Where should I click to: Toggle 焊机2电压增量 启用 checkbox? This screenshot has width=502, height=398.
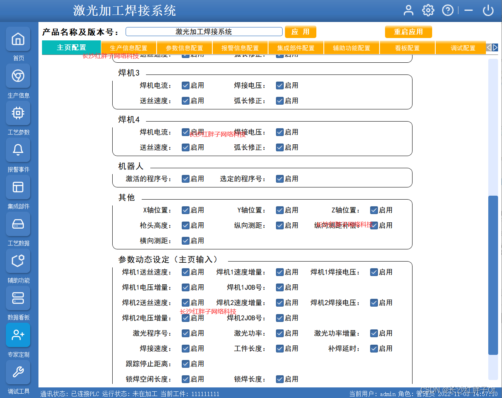coord(186,318)
